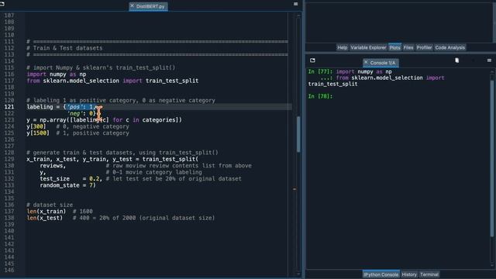Close the Console 1/A tab
496x279 pixels.
point(366,62)
